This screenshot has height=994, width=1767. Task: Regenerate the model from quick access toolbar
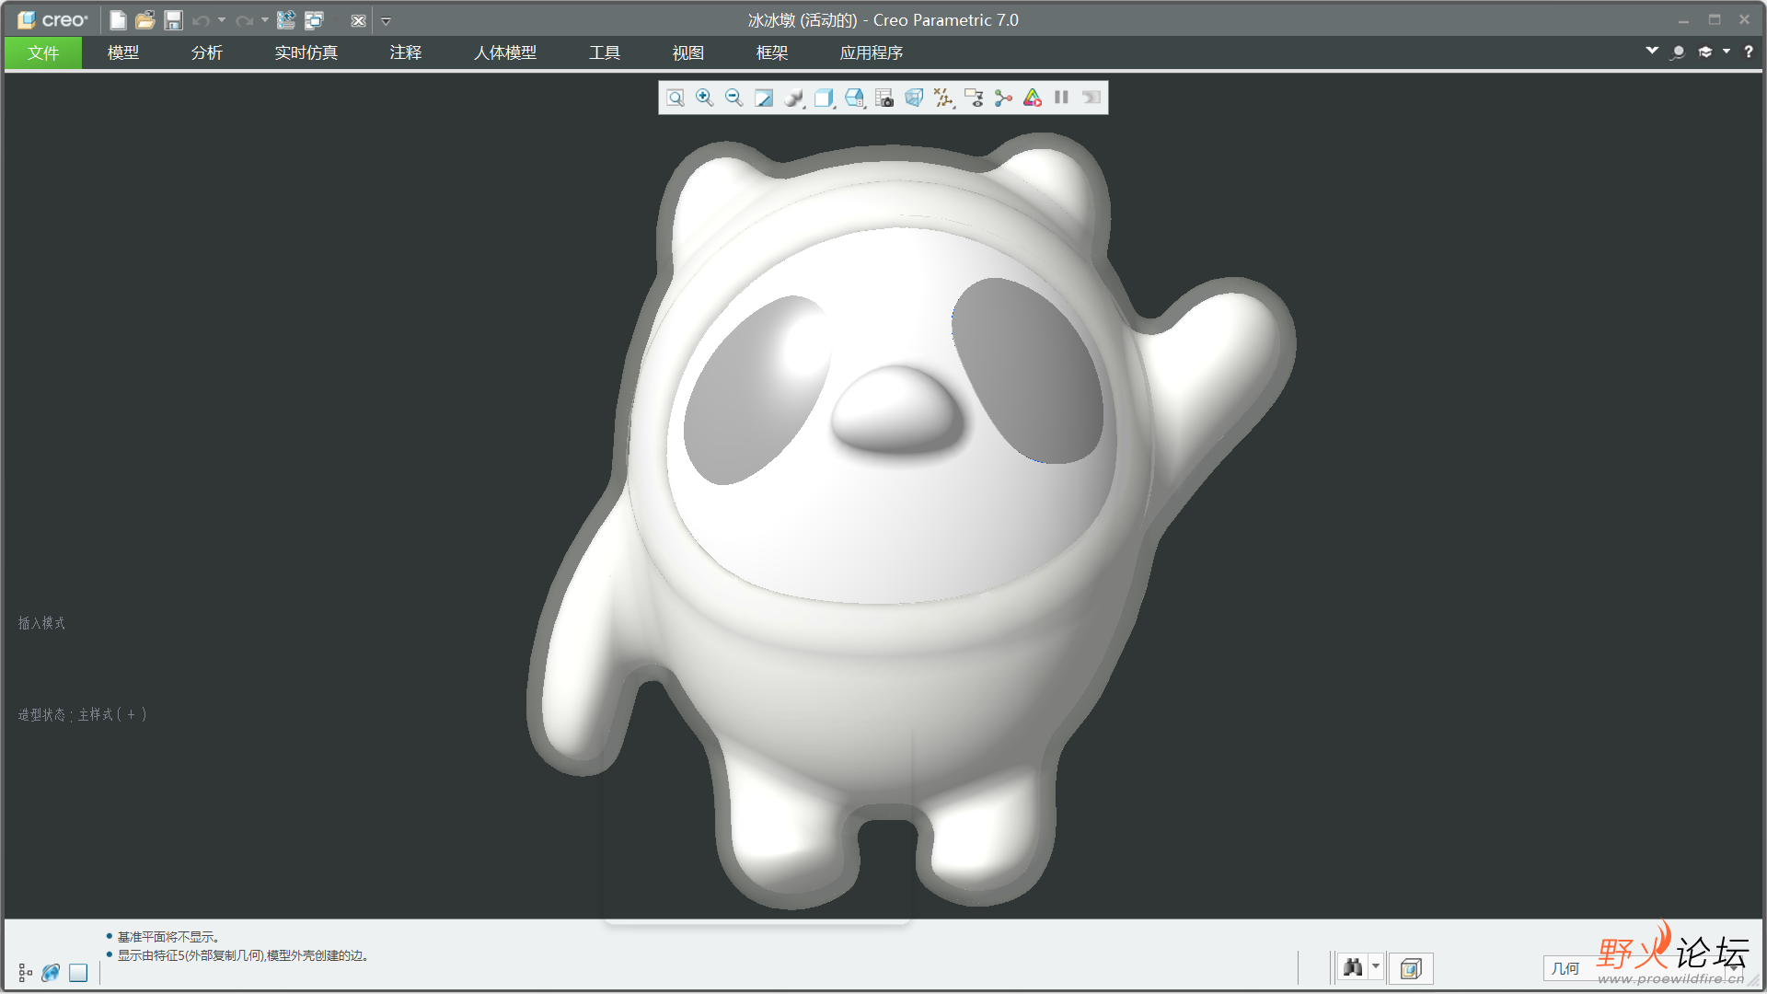coord(286,20)
